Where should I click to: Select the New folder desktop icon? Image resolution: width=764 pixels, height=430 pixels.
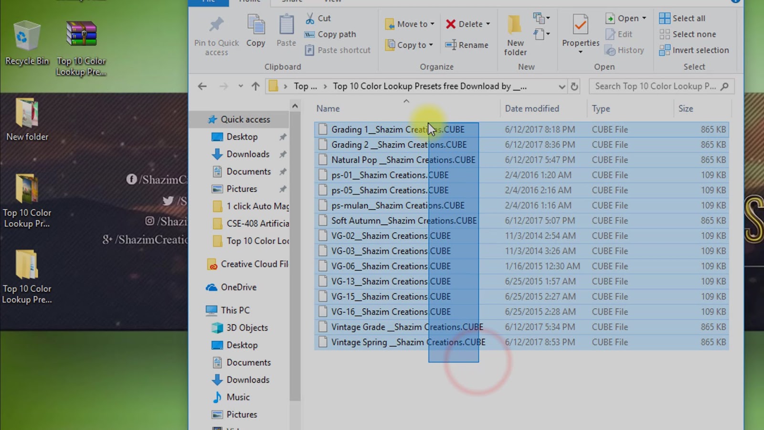point(27,119)
